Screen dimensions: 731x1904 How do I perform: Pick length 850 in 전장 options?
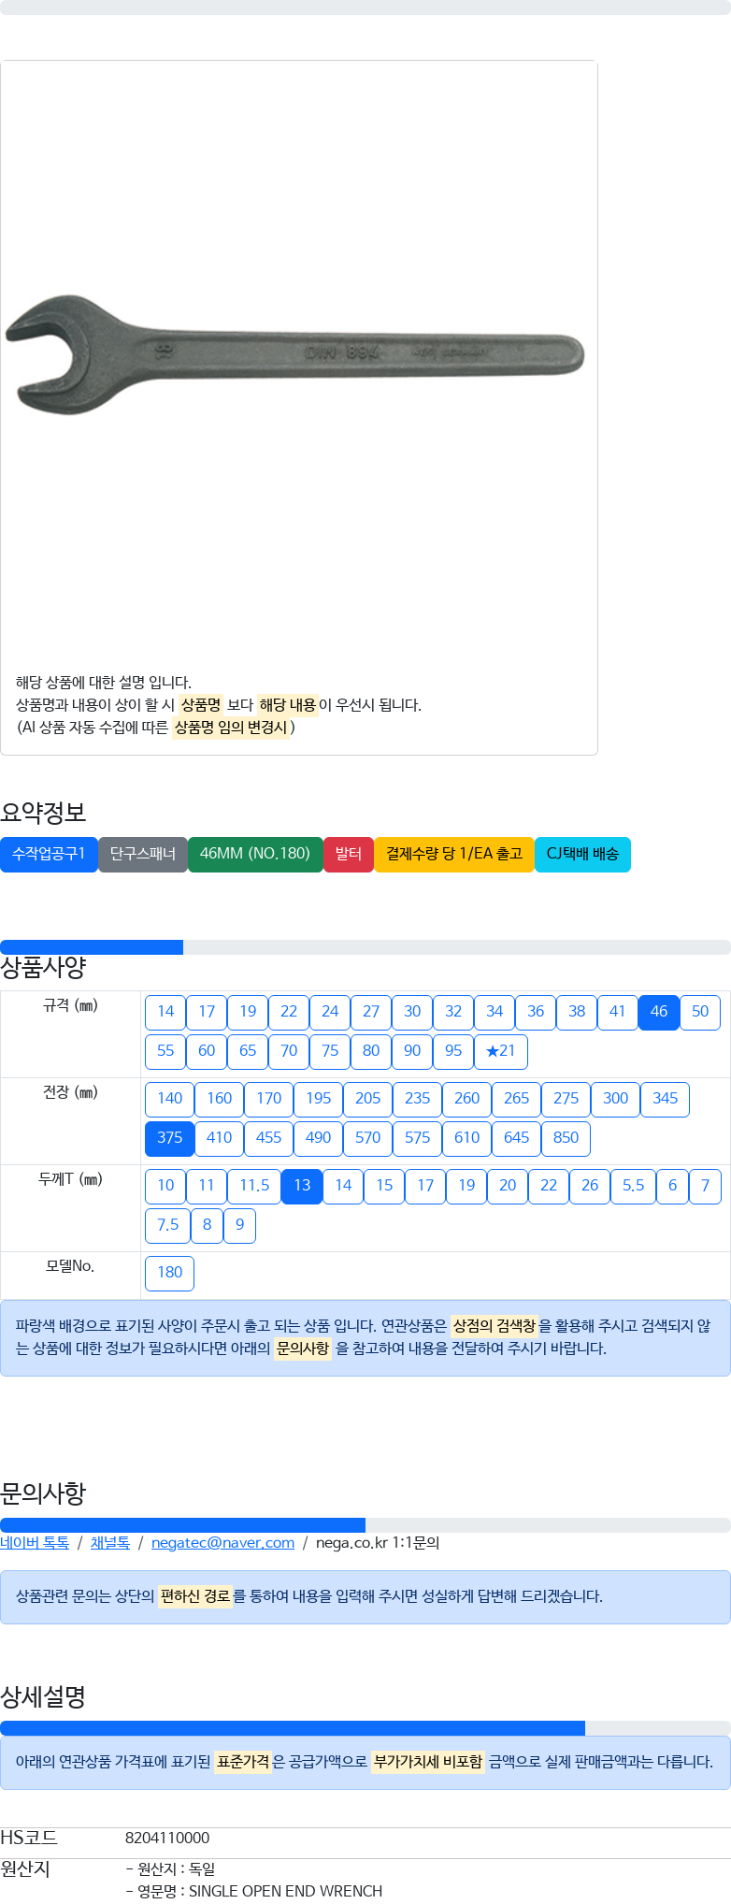click(x=566, y=1138)
